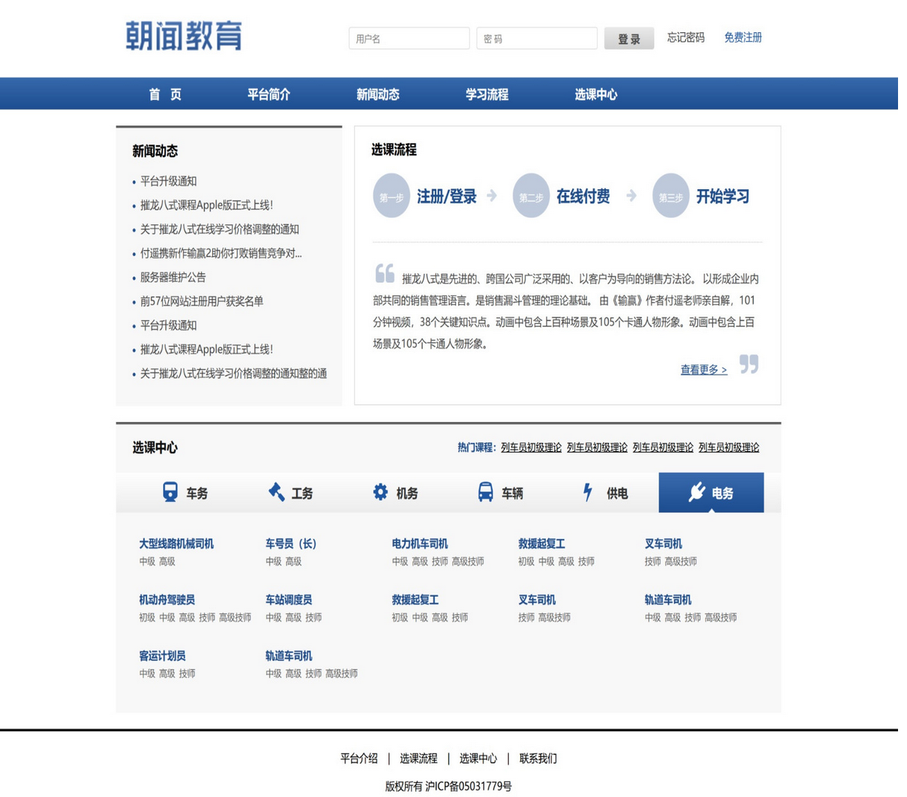Select the train icon for 车务 category
The height and width of the screenshot is (797, 907).
coord(172,491)
